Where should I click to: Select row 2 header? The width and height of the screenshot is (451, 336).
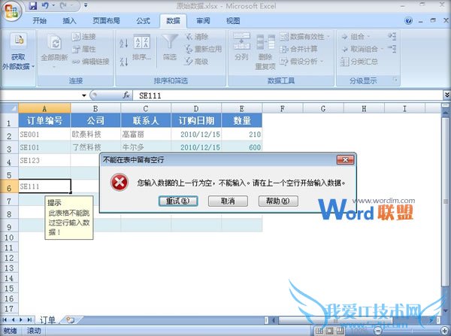click(9, 135)
